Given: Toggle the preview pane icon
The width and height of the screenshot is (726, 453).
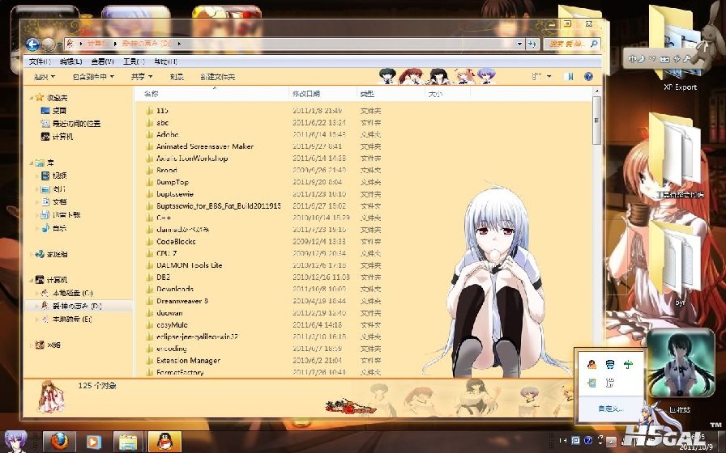Looking at the screenshot, I should [569, 76].
